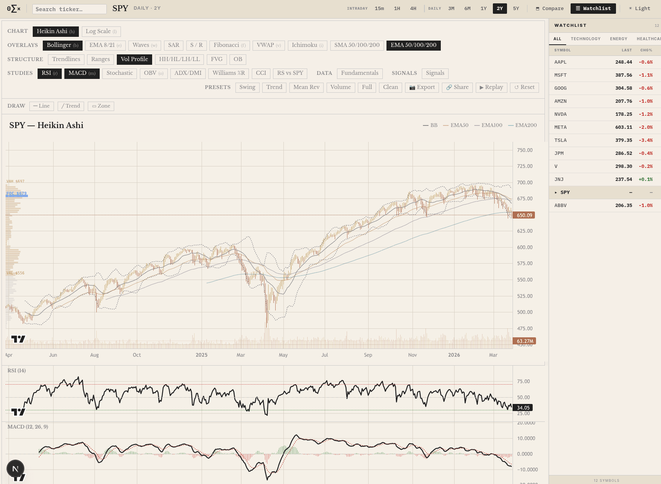Apply Clean preset

point(391,87)
